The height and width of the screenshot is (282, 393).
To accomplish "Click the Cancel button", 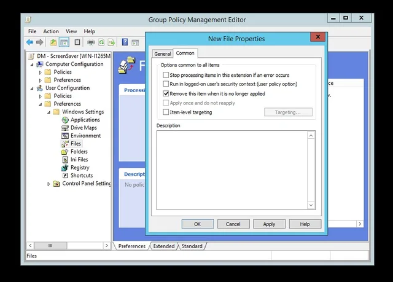I will [x=233, y=224].
